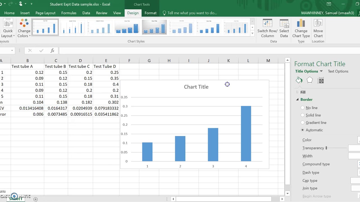
Task: Apply eighth chart style thumbnail
Action: click(236, 27)
